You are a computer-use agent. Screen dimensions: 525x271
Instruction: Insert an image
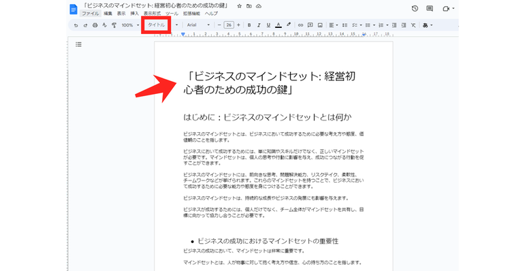320,25
